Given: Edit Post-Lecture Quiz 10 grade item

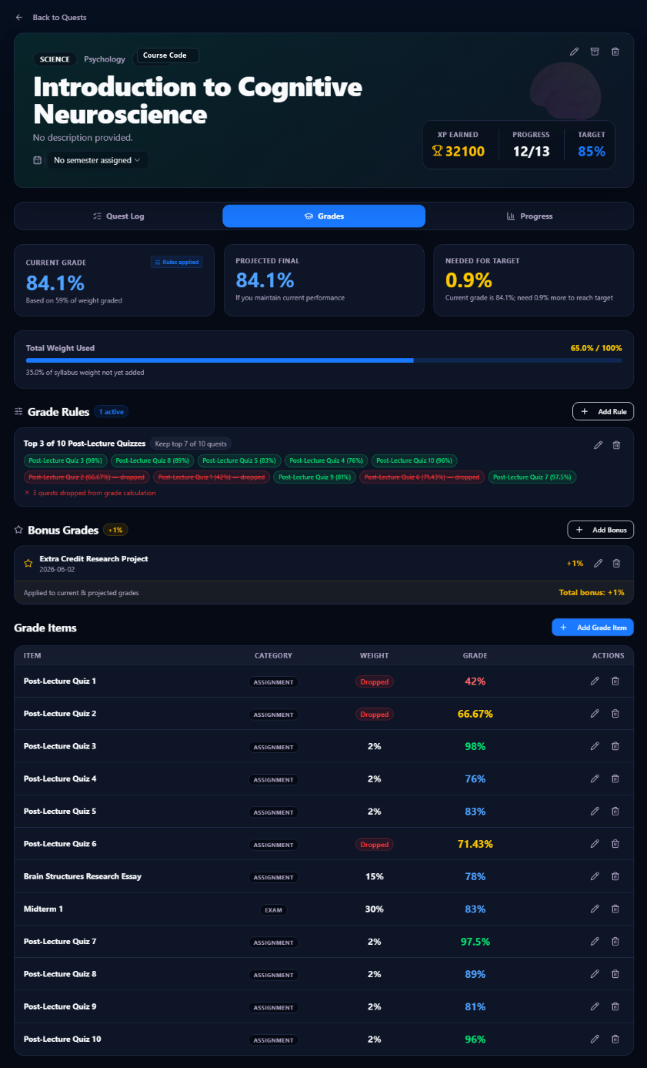Looking at the screenshot, I should coord(595,1040).
